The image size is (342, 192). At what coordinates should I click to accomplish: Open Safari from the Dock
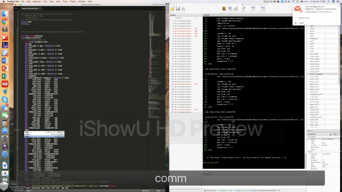pos(5,154)
